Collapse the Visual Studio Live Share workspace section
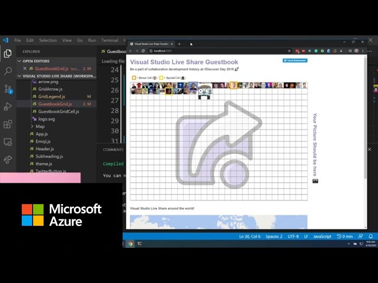The width and height of the screenshot is (378, 283). pos(19,76)
